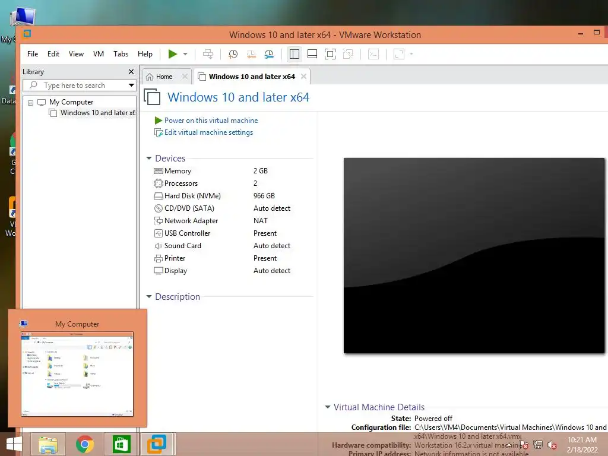The width and height of the screenshot is (608, 456).
Task: Click the black VM screen preview
Action: 474,255
